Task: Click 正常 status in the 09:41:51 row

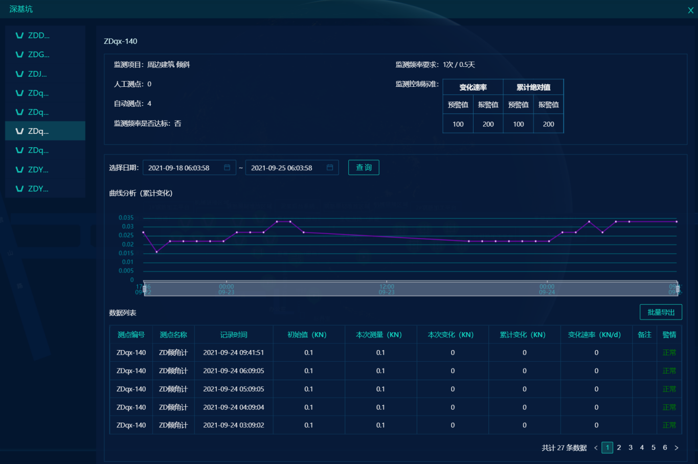Action: 669,353
